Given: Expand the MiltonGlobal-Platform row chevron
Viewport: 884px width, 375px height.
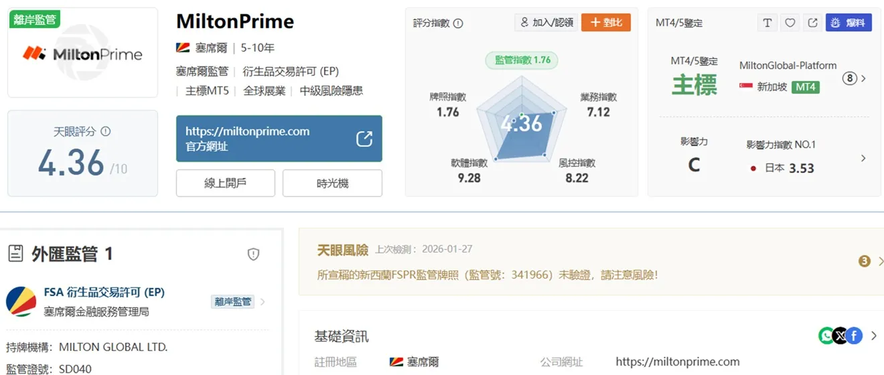Looking at the screenshot, I should [863, 78].
